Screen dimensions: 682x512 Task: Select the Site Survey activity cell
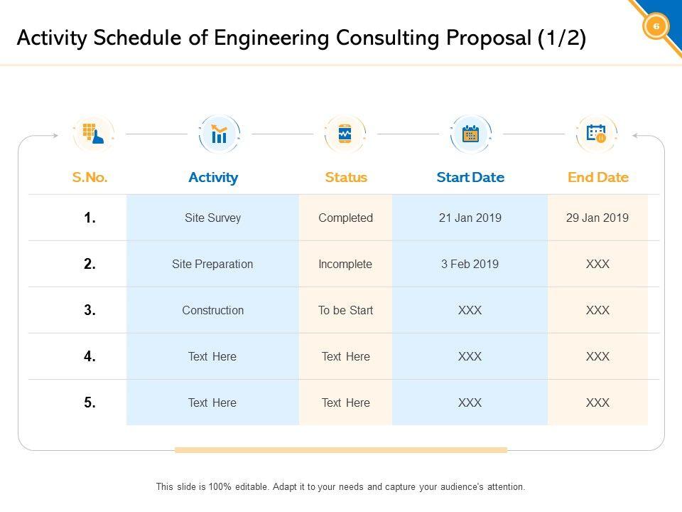click(x=212, y=218)
